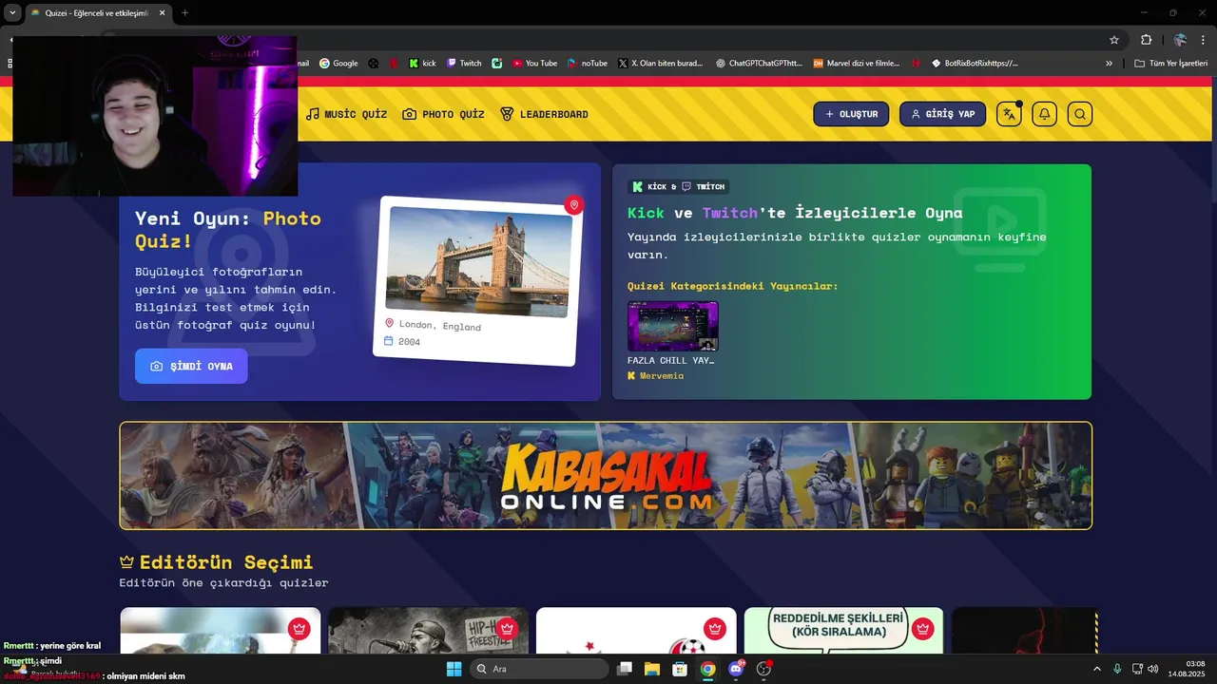Click the red location pin on the photo
Image resolution: width=1217 pixels, height=684 pixels.
[x=572, y=205]
